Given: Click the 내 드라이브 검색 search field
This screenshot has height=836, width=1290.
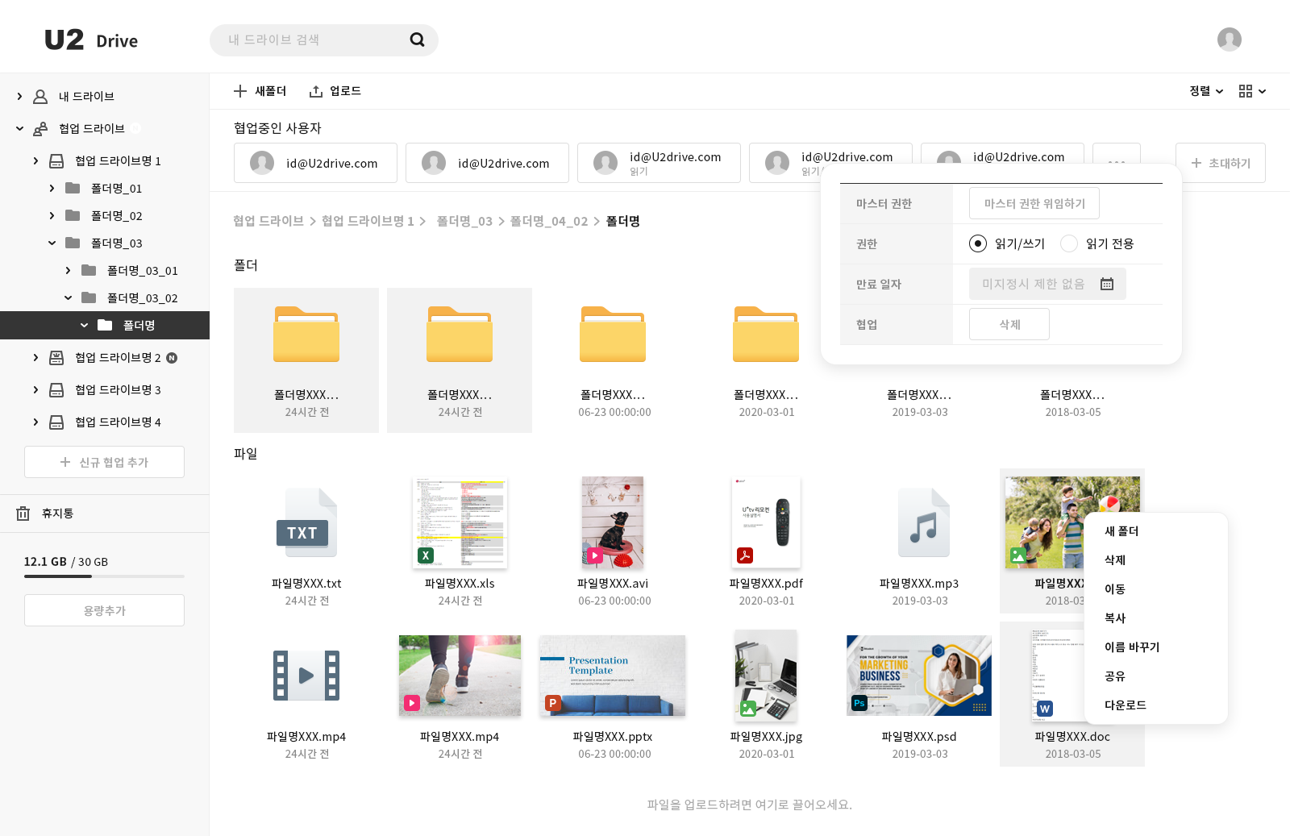Looking at the screenshot, I should (314, 40).
